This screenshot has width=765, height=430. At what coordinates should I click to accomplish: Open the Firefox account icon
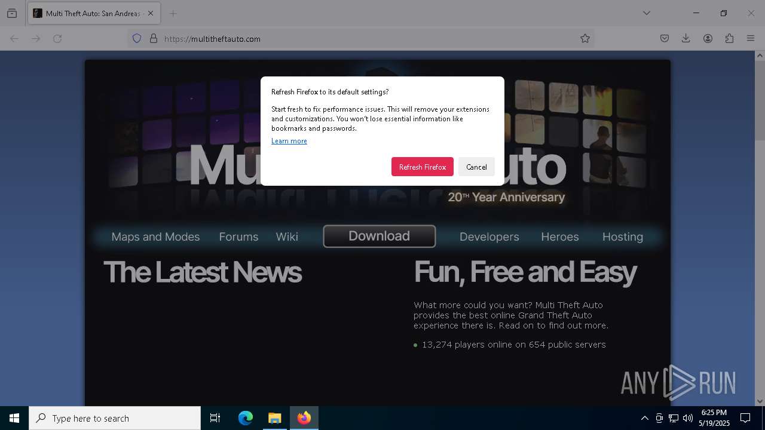coord(708,38)
